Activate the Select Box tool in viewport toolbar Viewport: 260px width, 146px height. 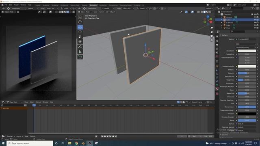(x=80, y=17)
